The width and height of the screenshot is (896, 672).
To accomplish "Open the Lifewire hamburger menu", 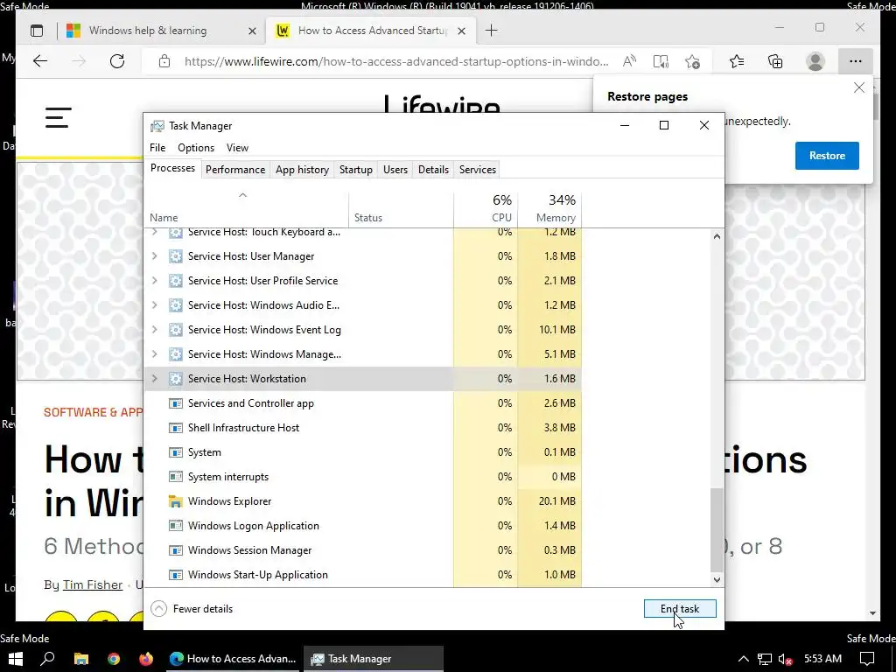I will click(x=59, y=118).
